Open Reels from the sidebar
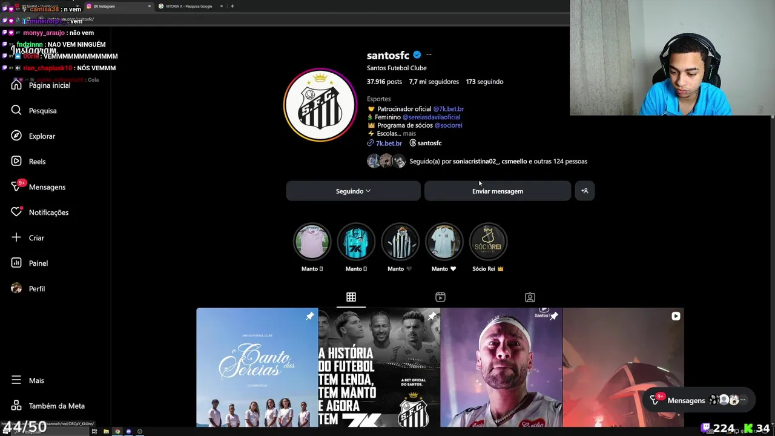Viewport: 775px width, 436px height. pyautogui.click(x=16, y=162)
